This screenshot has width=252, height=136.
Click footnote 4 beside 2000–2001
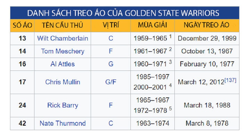[170, 85]
